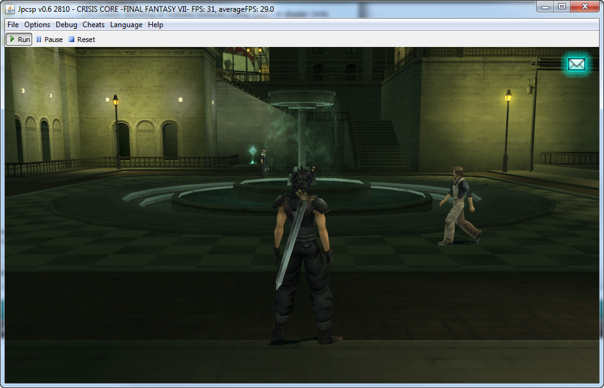
Task: Close the Jpcsp window
Action: click(x=585, y=7)
